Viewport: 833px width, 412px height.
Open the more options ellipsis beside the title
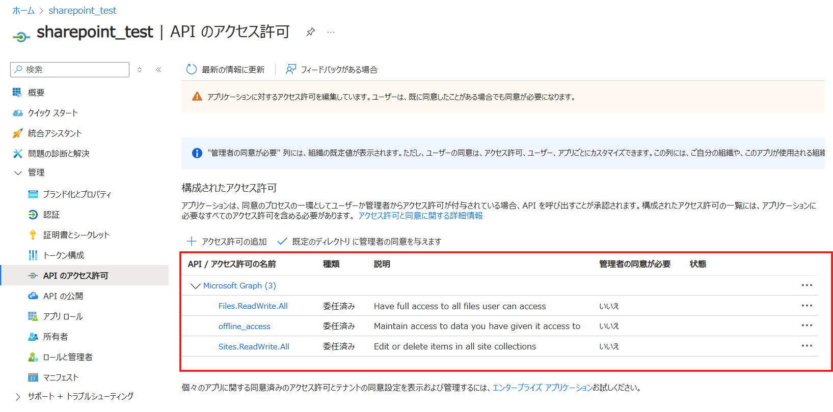click(x=331, y=32)
